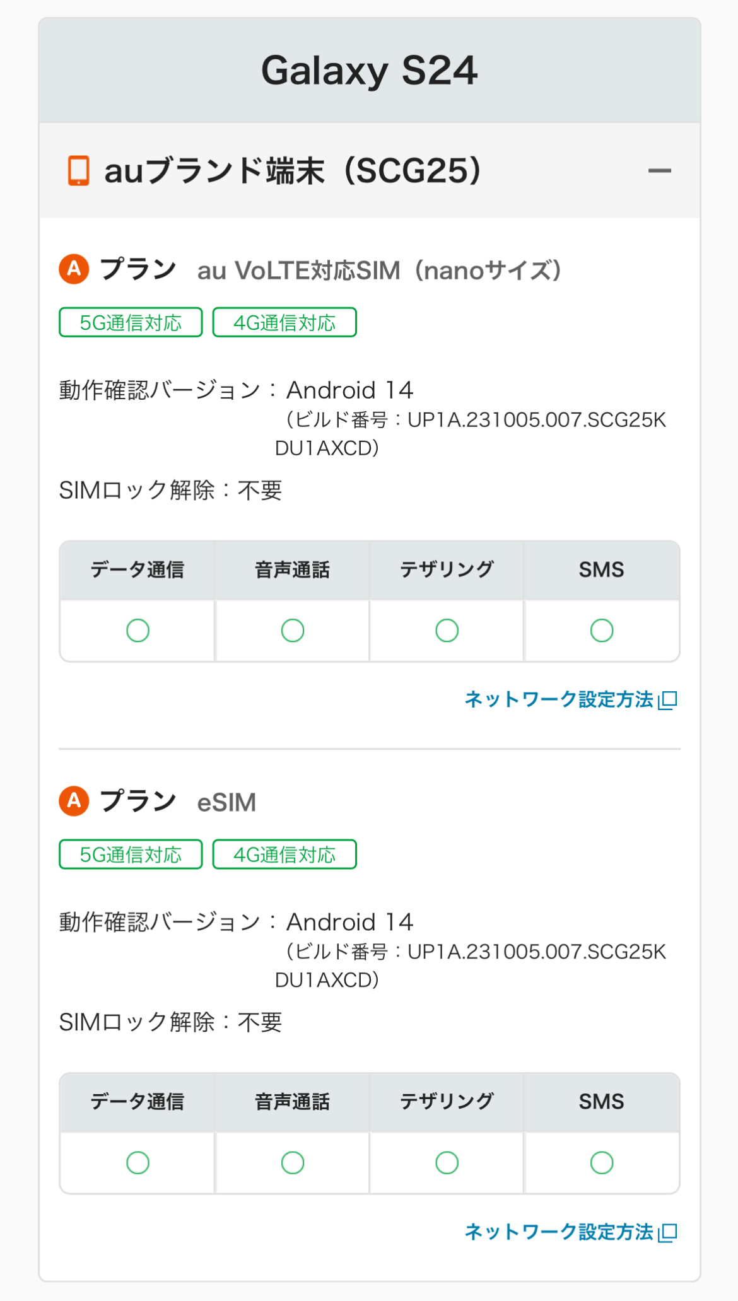Click external-link icon in nano SIM section

[x=667, y=700]
